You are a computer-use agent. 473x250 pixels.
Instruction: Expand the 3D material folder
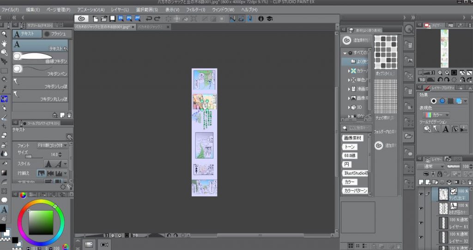349,107
